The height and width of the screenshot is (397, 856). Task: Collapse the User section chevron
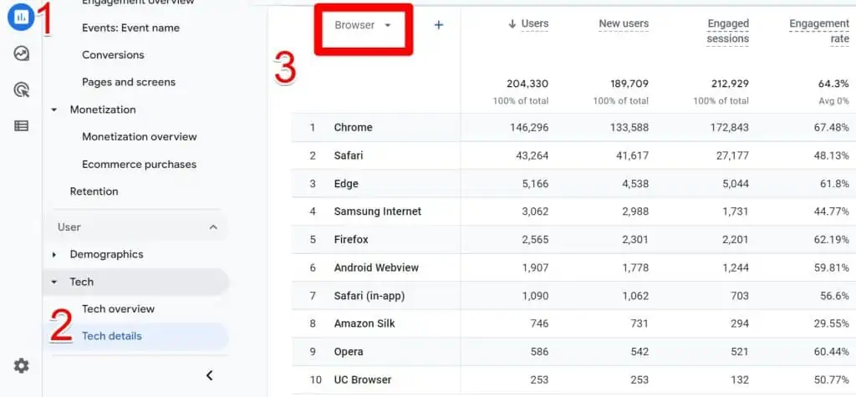tap(213, 227)
